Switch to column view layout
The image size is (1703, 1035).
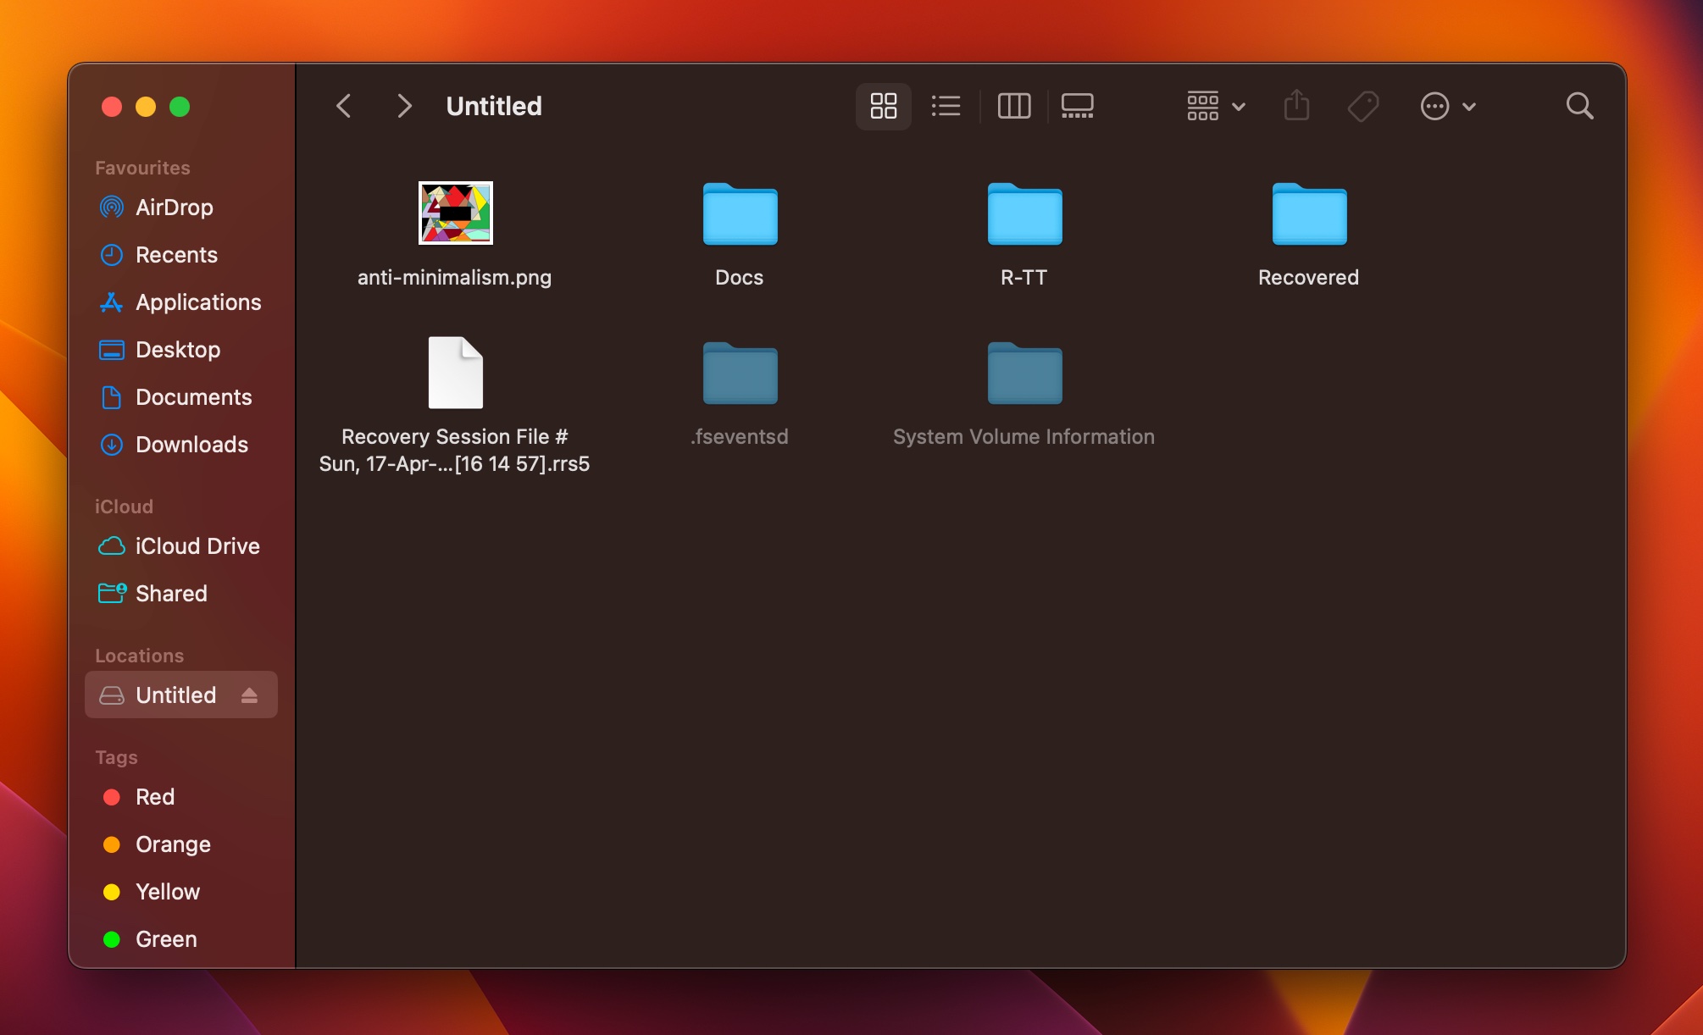coord(1013,107)
